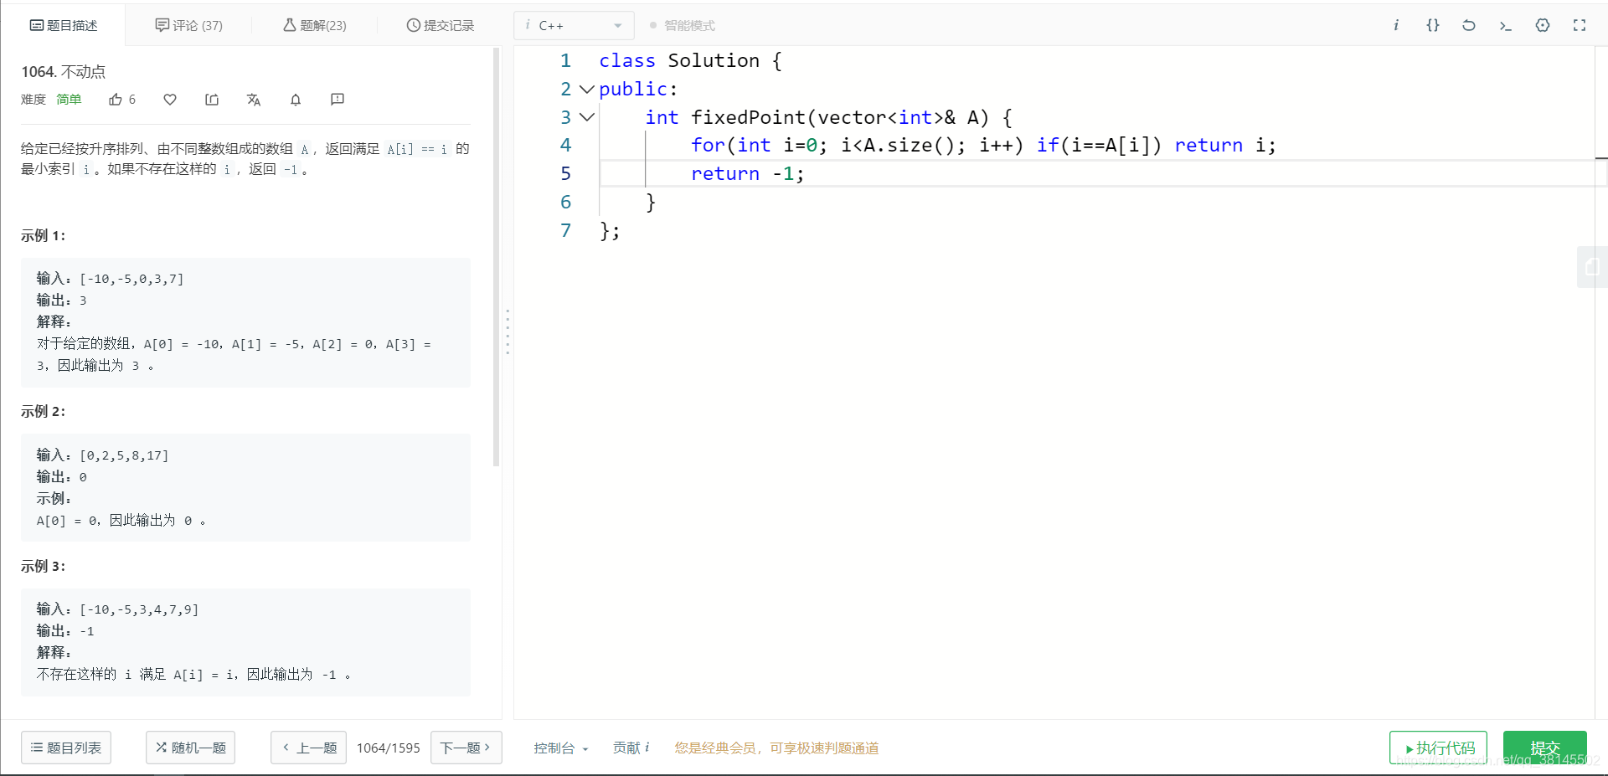1608x776 pixels.
Task: Open 提交记录 submissions tab
Action: [441, 25]
